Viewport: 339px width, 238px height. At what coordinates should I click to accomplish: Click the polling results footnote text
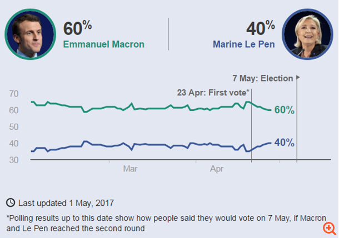point(167,222)
